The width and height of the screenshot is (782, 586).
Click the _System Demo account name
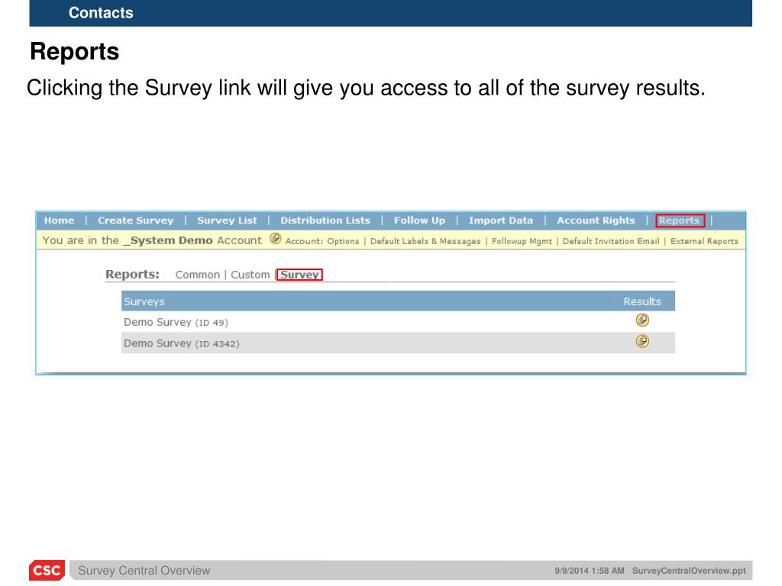[x=168, y=240]
